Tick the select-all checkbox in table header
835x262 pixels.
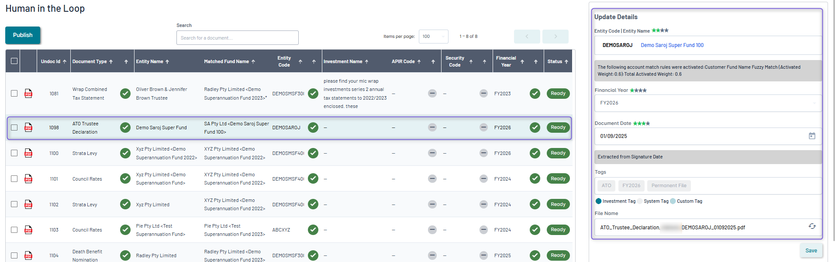(14, 61)
